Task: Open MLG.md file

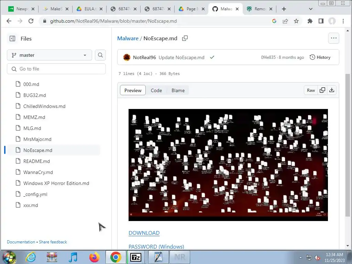Action: (x=32, y=128)
